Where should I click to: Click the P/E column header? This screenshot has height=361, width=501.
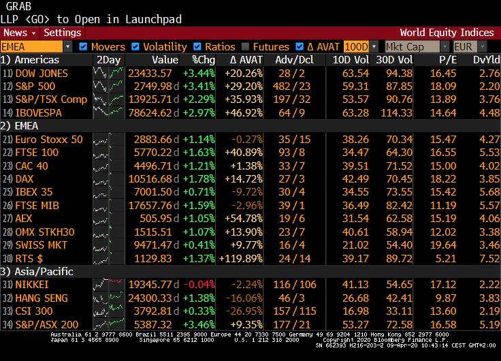coord(448,60)
